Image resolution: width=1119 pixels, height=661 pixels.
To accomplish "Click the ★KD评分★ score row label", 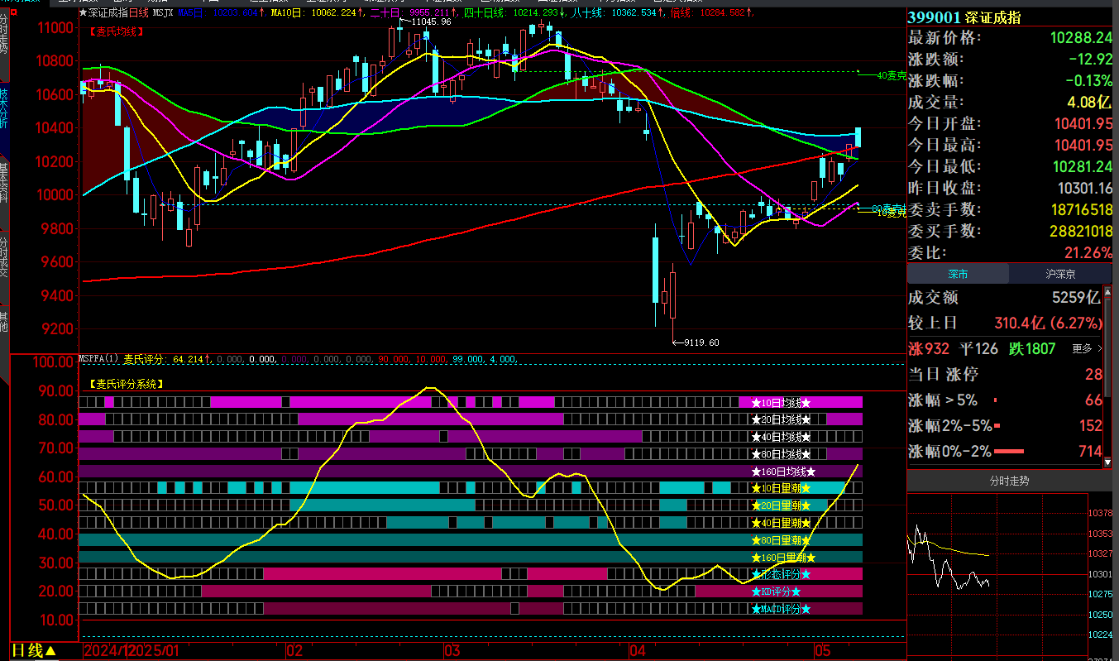I will (x=776, y=592).
